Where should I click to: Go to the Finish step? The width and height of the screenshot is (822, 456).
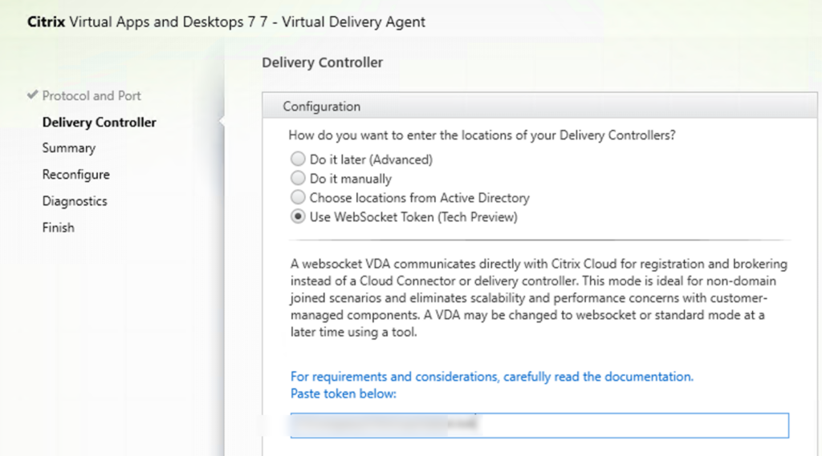click(x=59, y=228)
